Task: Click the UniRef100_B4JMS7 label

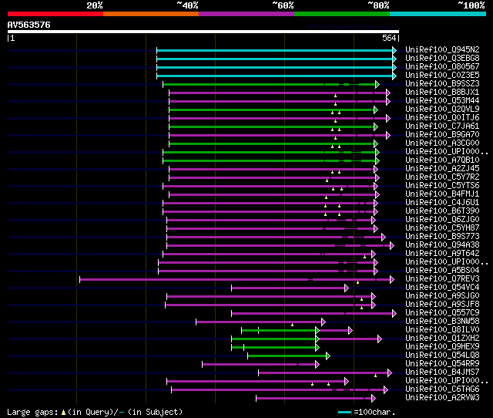Action: pyautogui.click(x=442, y=372)
